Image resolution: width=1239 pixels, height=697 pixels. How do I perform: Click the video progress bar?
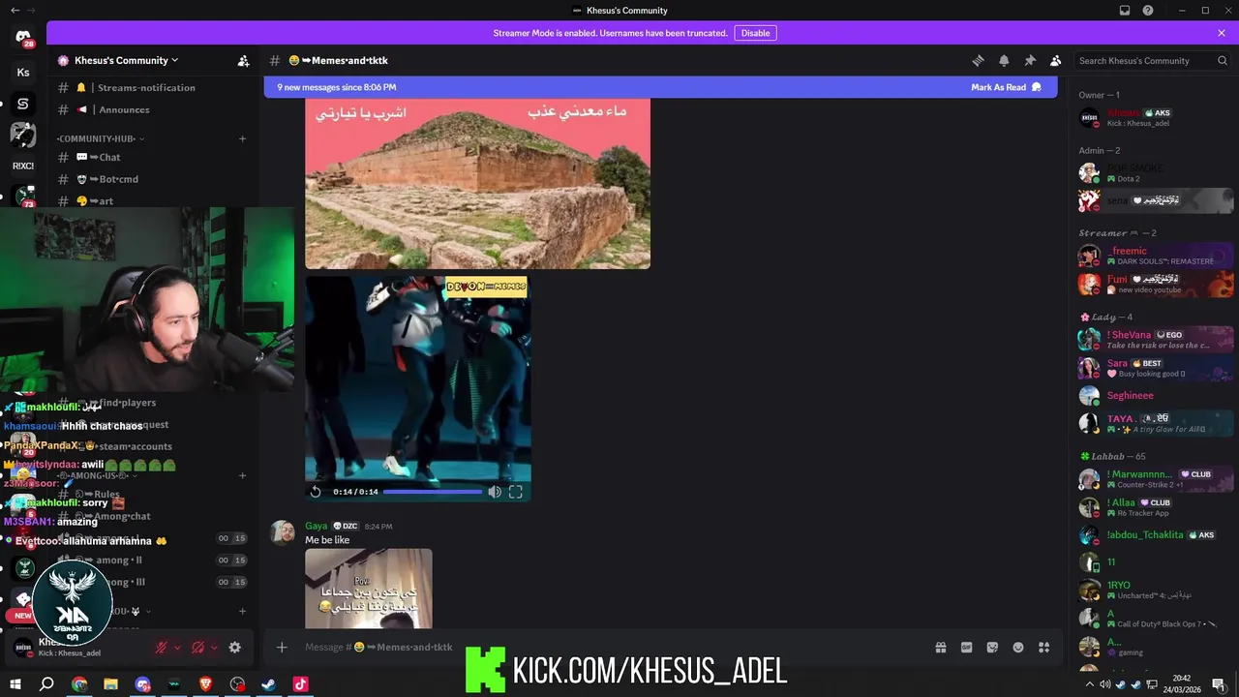click(x=432, y=492)
